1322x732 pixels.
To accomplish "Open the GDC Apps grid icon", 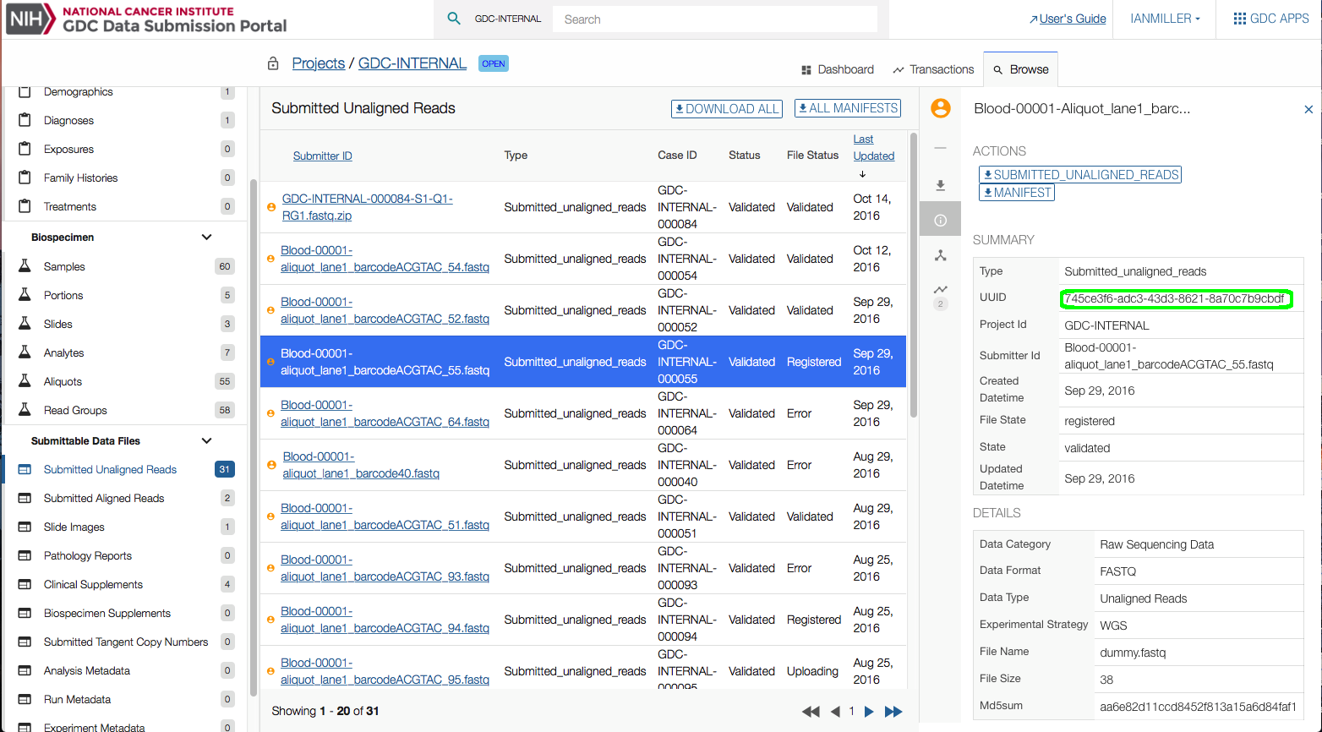I will (1239, 19).
